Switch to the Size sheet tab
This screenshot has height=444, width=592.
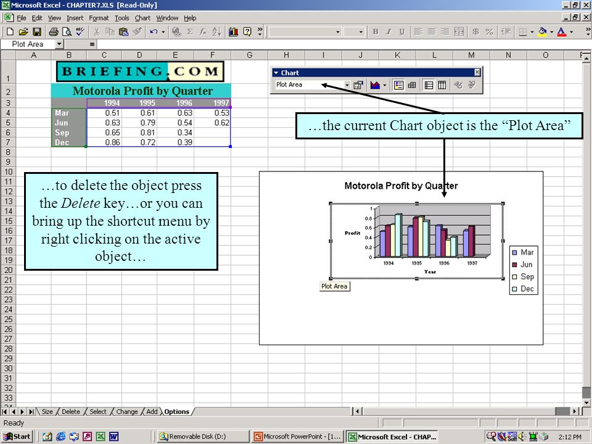47,411
